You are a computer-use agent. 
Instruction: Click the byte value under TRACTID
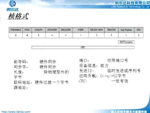tap(111, 35)
